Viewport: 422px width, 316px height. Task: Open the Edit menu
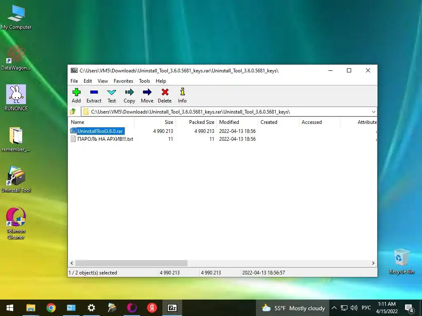pyautogui.click(x=88, y=81)
